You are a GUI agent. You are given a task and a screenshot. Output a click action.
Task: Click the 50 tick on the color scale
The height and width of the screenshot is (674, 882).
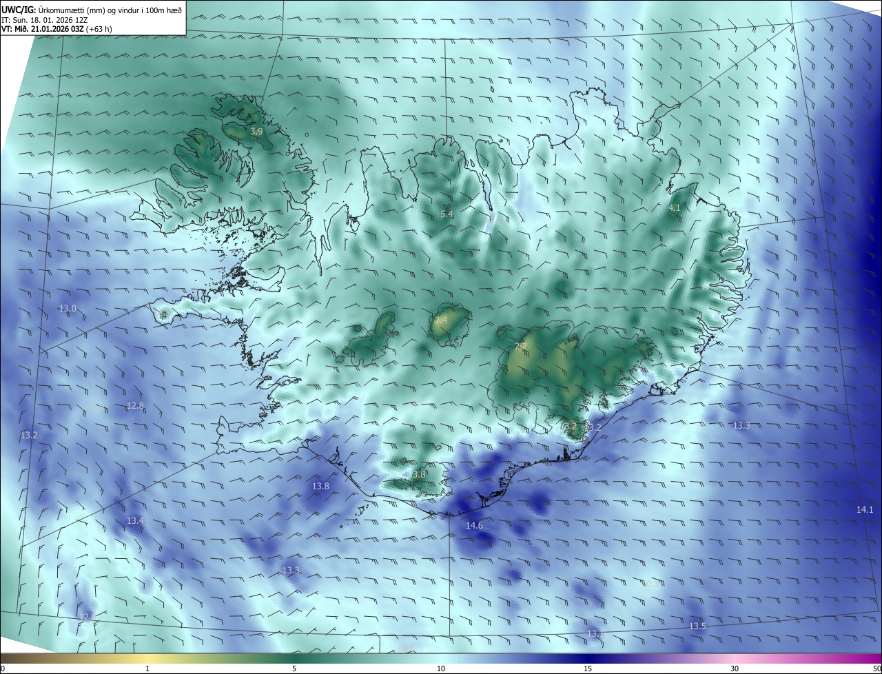(x=876, y=668)
